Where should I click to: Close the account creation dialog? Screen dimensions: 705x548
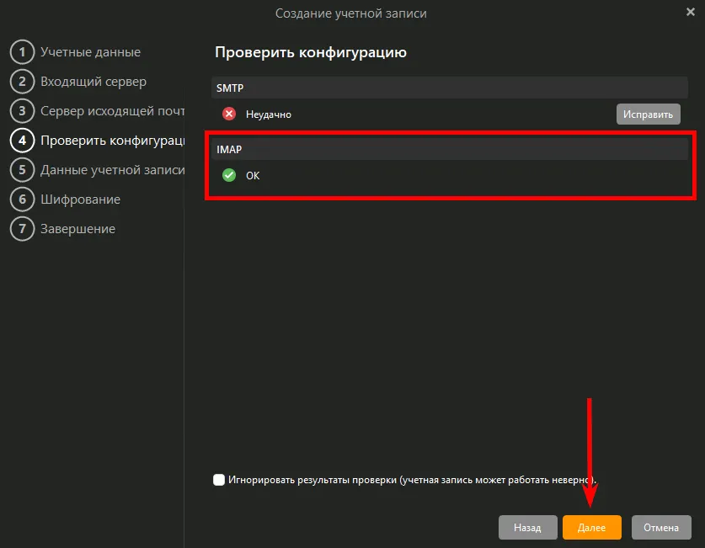691,12
